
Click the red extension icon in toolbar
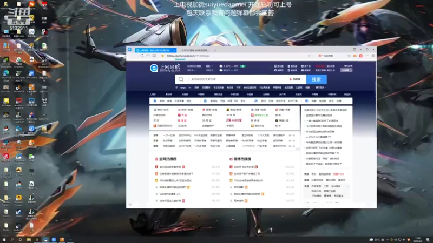point(361,56)
